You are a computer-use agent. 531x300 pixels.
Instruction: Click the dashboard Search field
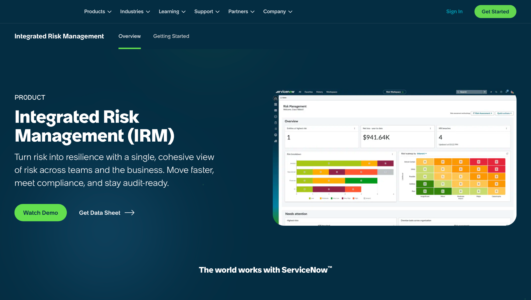click(x=469, y=92)
